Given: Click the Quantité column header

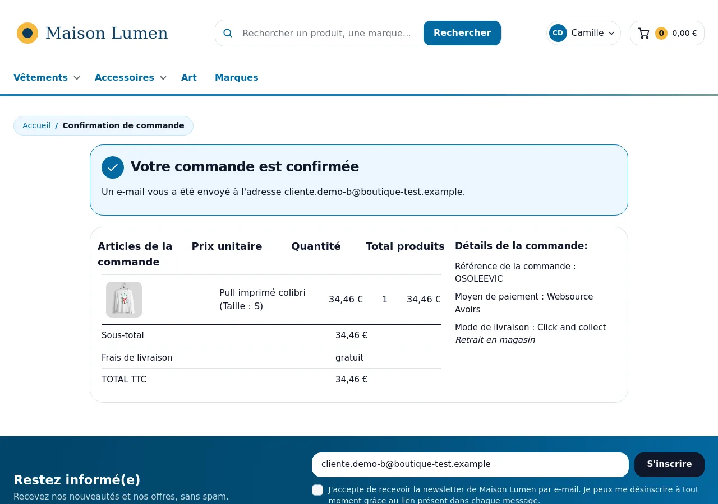Looking at the screenshot, I should coord(316,246).
